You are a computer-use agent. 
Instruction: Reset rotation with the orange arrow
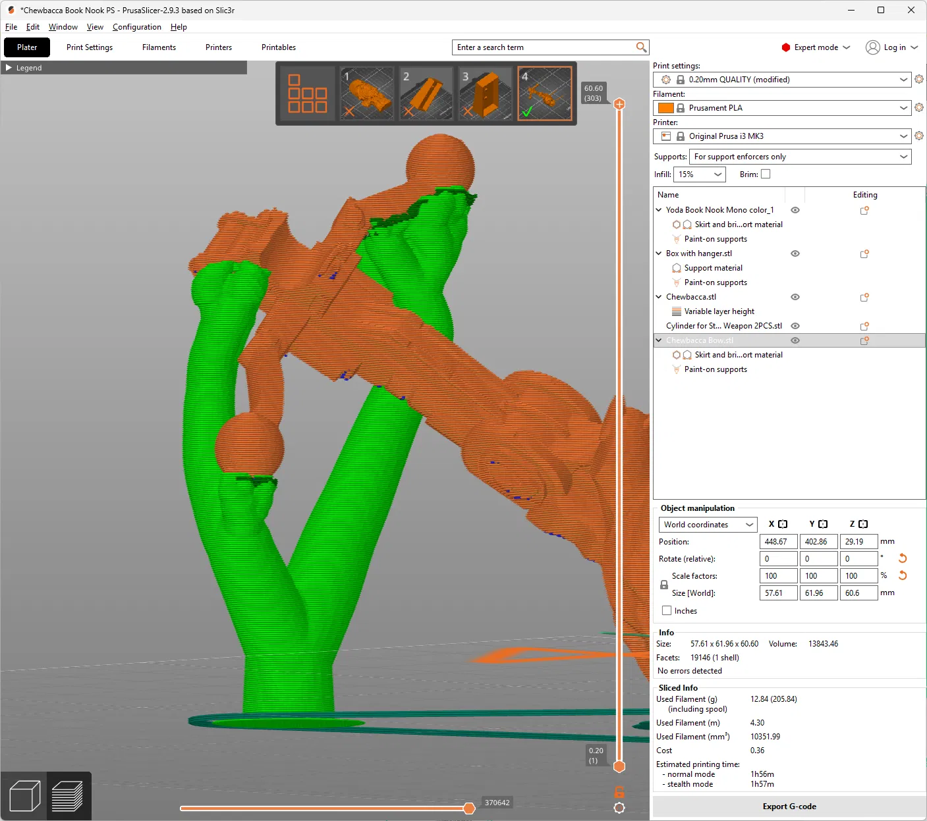click(x=903, y=558)
